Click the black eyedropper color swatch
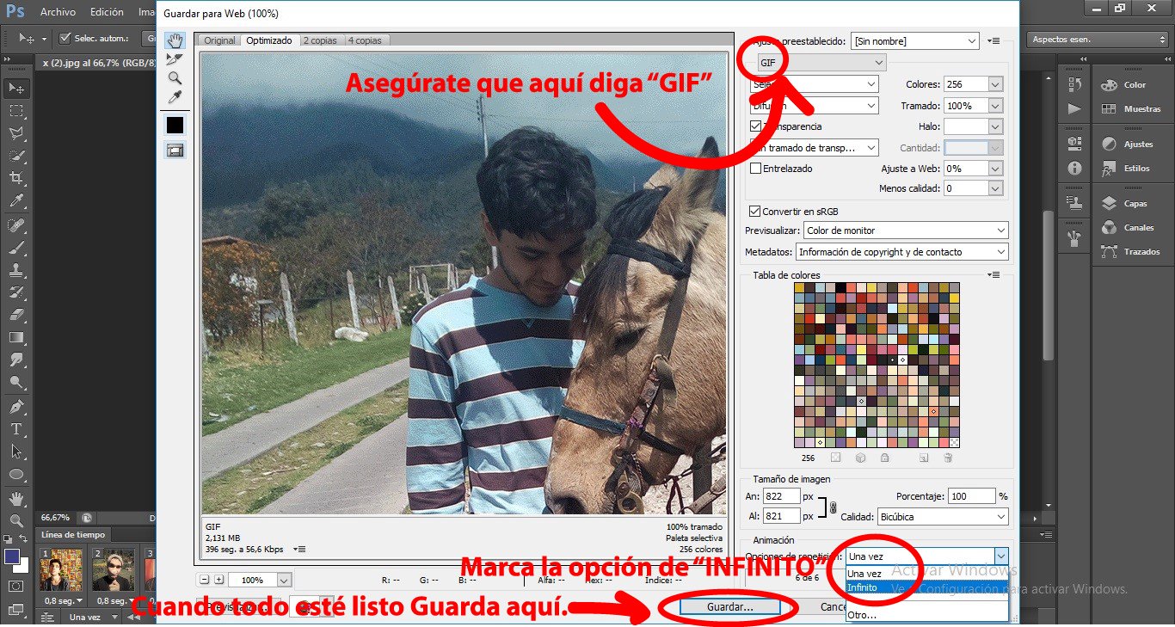1175x627 pixels. pyautogui.click(x=175, y=125)
